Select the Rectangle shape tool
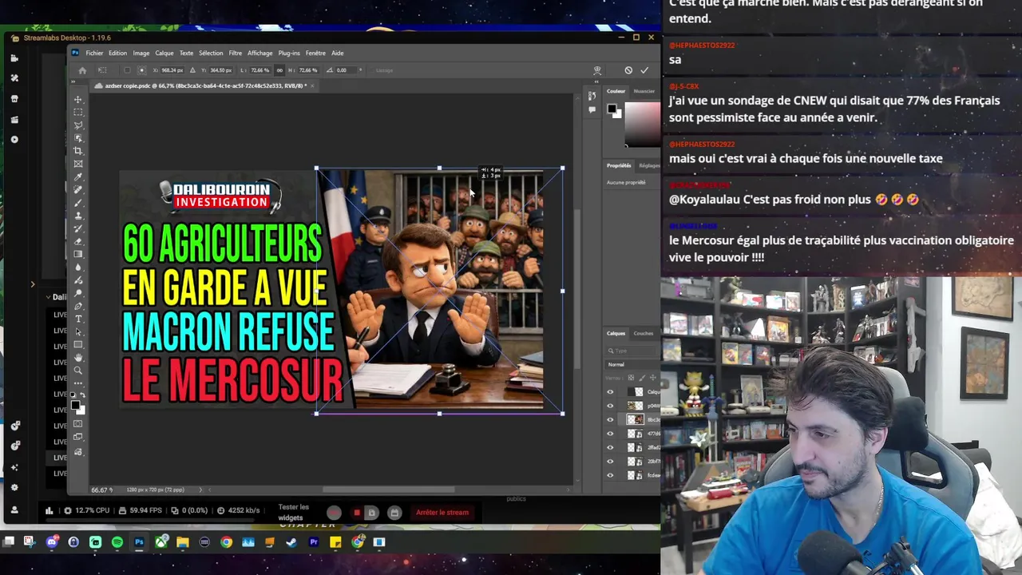This screenshot has width=1022, height=575. point(78,344)
